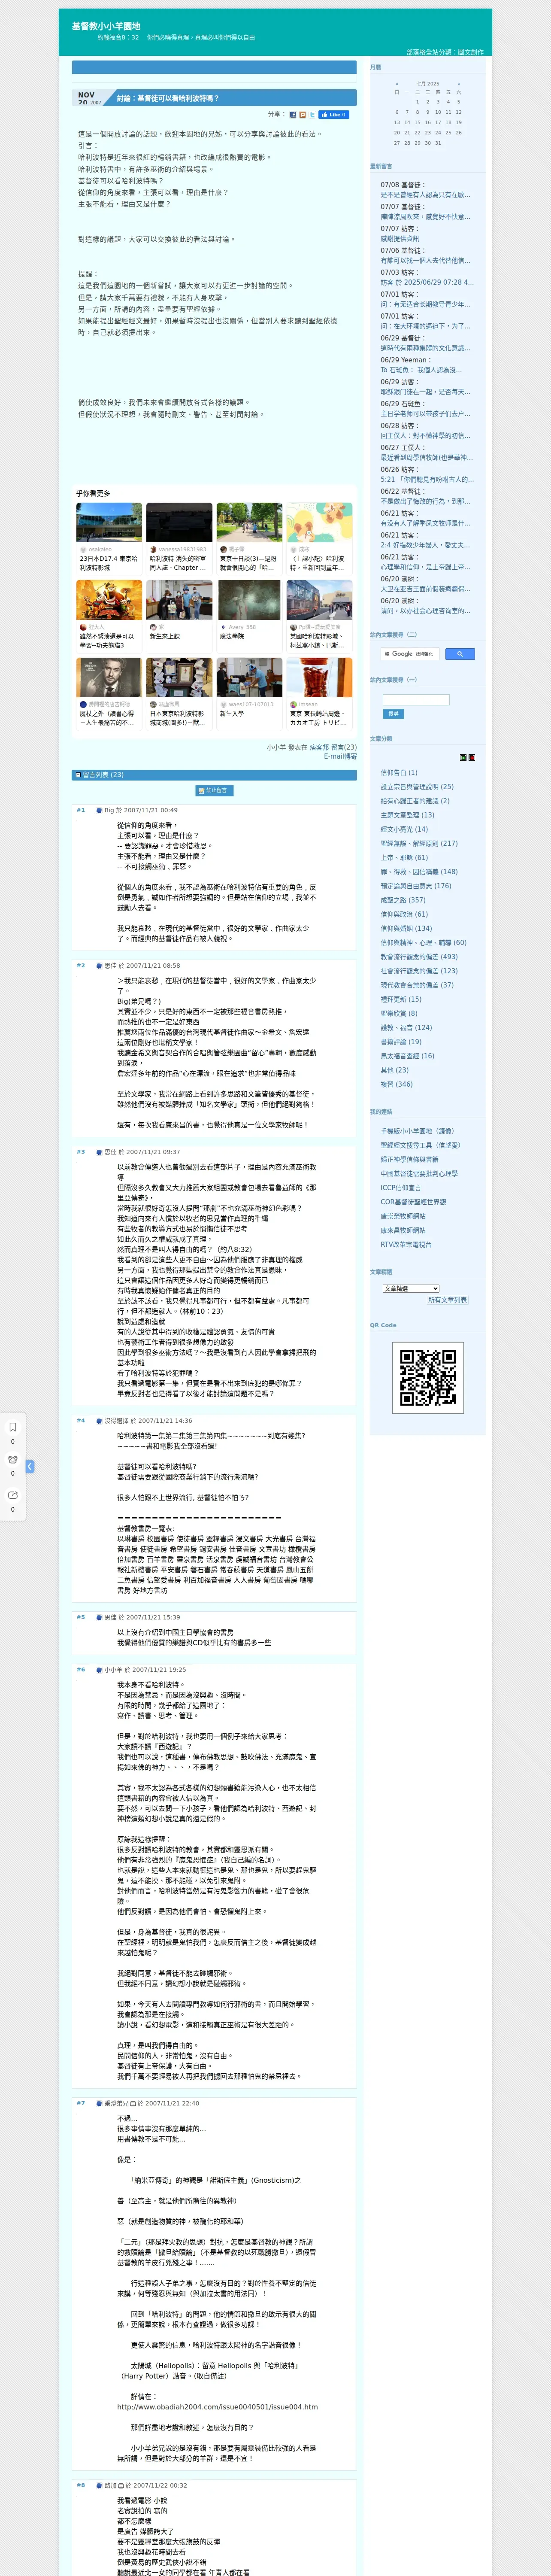The height and width of the screenshot is (2576, 551).
Task: Select July 15 in the calendar
Action: click(x=418, y=122)
